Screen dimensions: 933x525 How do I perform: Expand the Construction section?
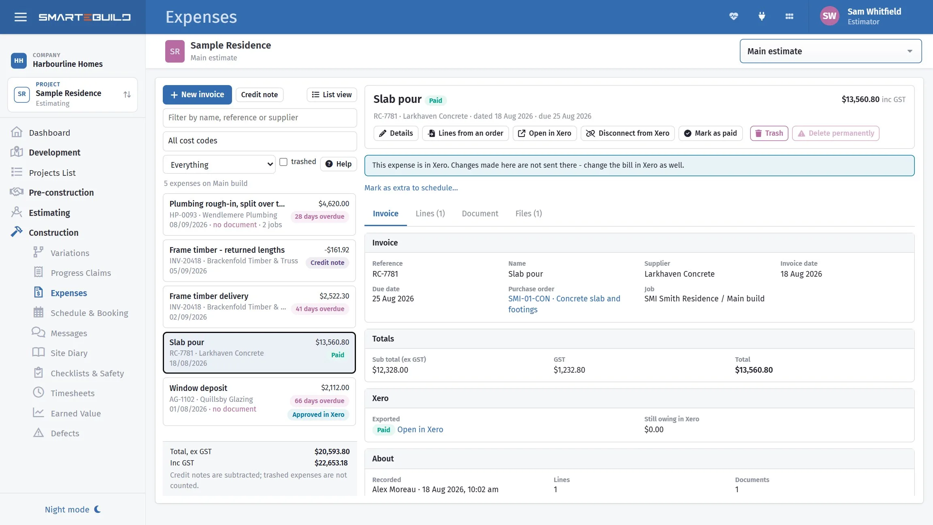tap(53, 233)
